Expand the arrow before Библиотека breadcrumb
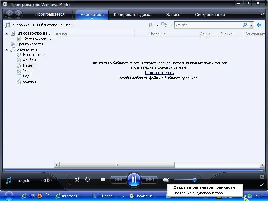The image size is (268, 201). tap(34, 25)
